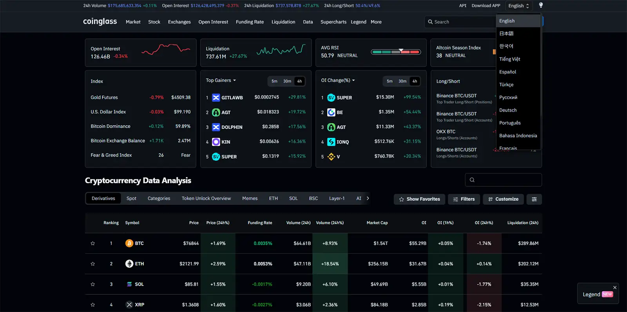Click the V coin icon
Viewport: 627px width, 312px height.
[x=331, y=157]
